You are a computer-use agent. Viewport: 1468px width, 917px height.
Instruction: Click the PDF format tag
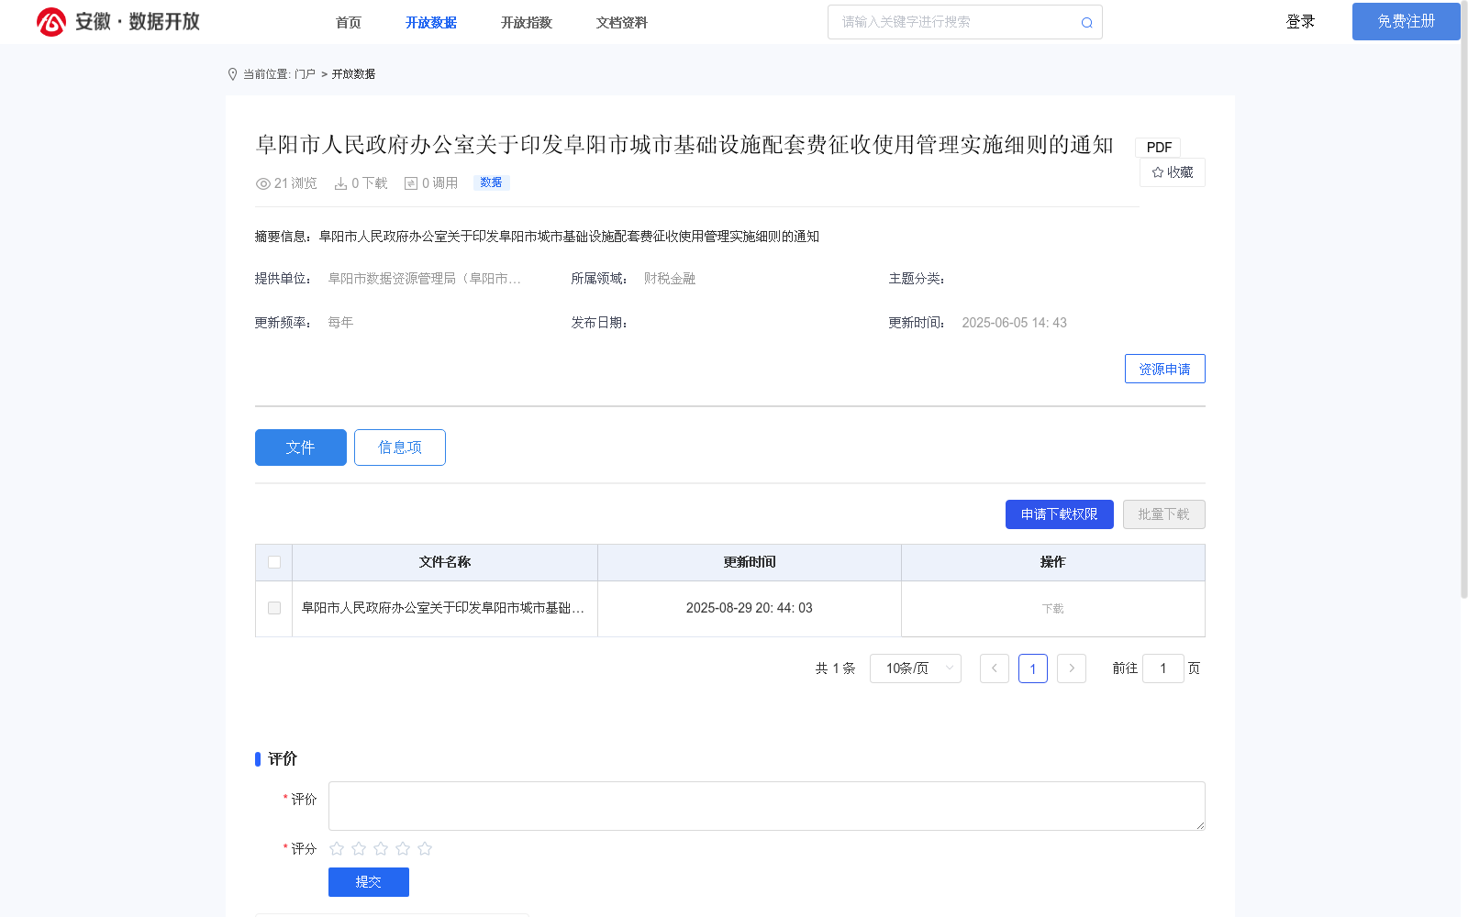tap(1159, 148)
